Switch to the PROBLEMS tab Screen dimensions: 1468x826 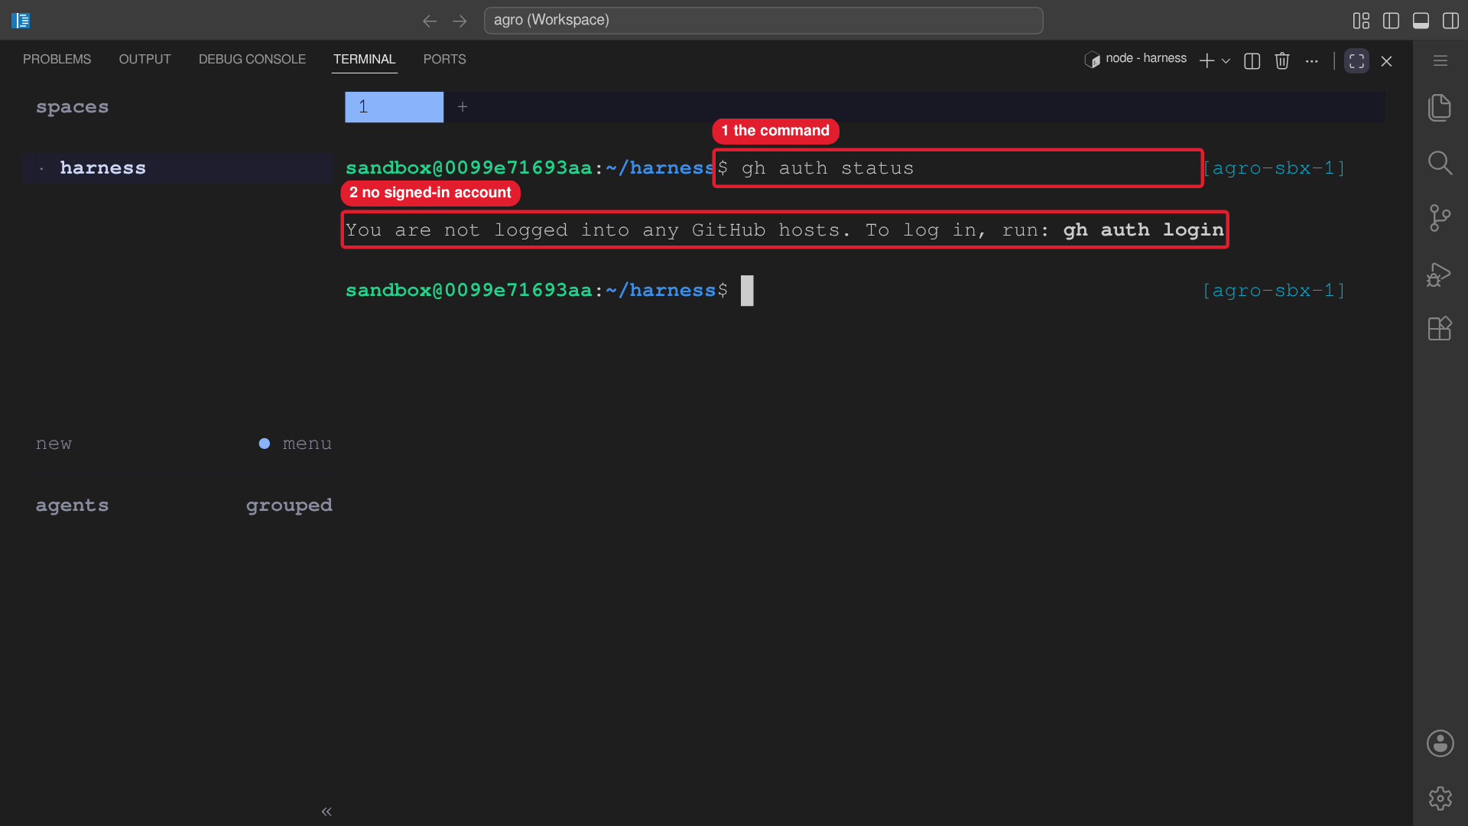[x=57, y=59]
